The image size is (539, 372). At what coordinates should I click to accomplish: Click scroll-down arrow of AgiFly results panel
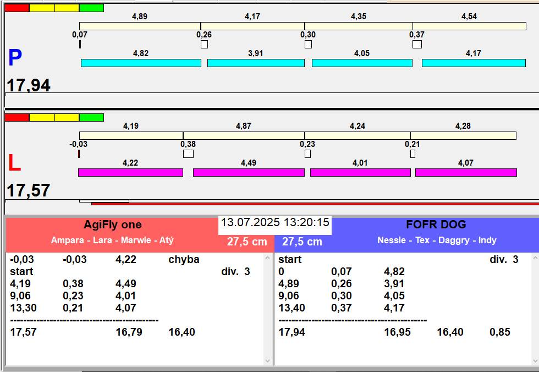click(268, 361)
